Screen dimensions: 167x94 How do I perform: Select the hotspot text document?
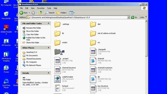coord(57,88)
